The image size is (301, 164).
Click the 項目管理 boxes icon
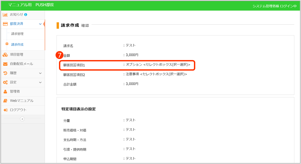[x=5, y=55]
